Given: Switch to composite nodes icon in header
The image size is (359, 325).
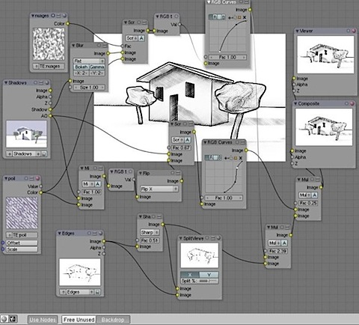Looking at the screenshot, I should pos(13,319).
